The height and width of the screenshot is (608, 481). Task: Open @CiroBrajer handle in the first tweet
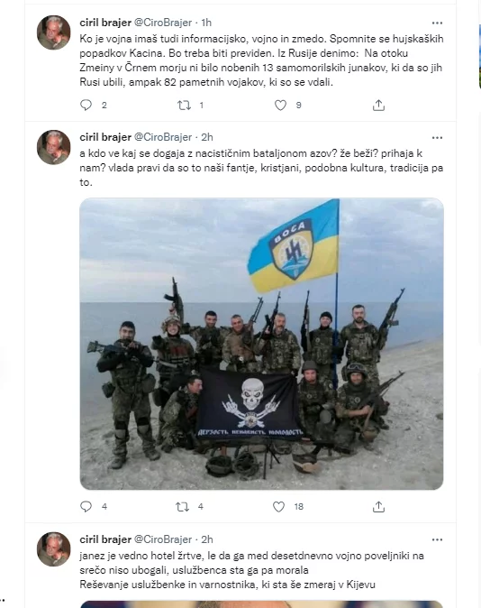pyautogui.click(x=163, y=23)
